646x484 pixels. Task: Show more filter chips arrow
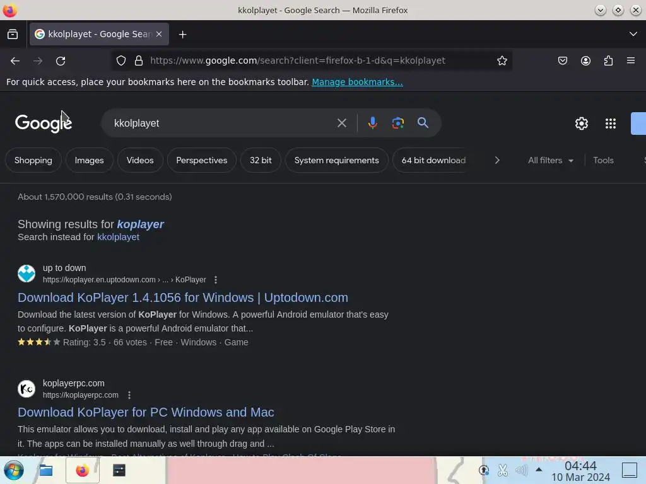[x=497, y=161]
